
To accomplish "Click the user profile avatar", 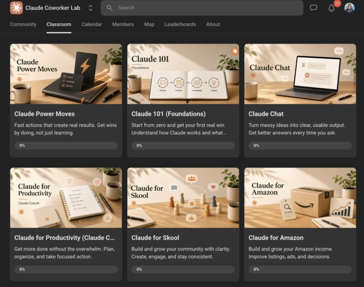I will 349,8.
